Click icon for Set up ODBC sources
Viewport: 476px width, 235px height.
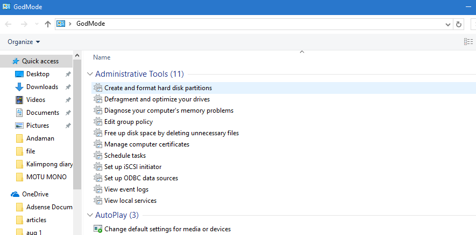coord(98,178)
